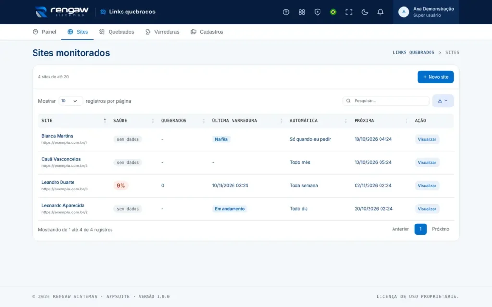Switch to the Varreduras tab
The width and height of the screenshot is (492, 307).
[x=162, y=32]
